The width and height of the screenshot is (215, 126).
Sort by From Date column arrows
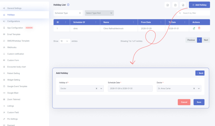click(x=161, y=22)
